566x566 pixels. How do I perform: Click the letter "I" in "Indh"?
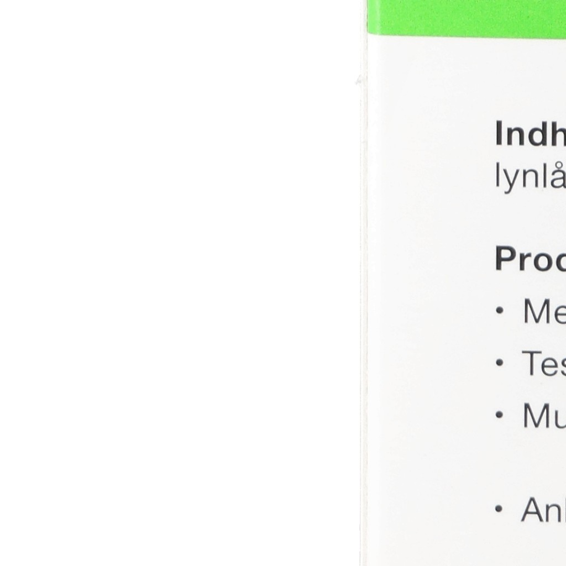[x=499, y=134]
